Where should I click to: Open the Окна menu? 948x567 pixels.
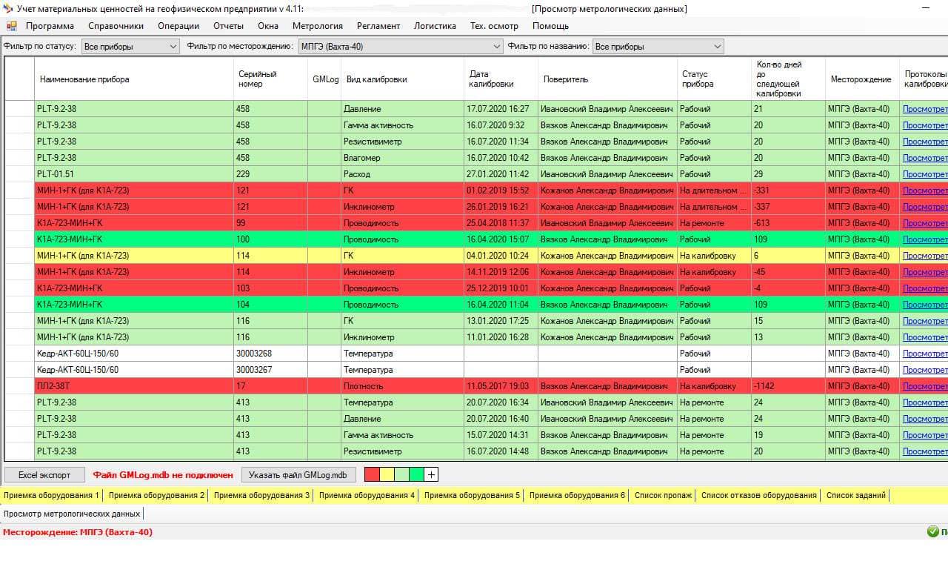pyautogui.click(x=268, y=26)
